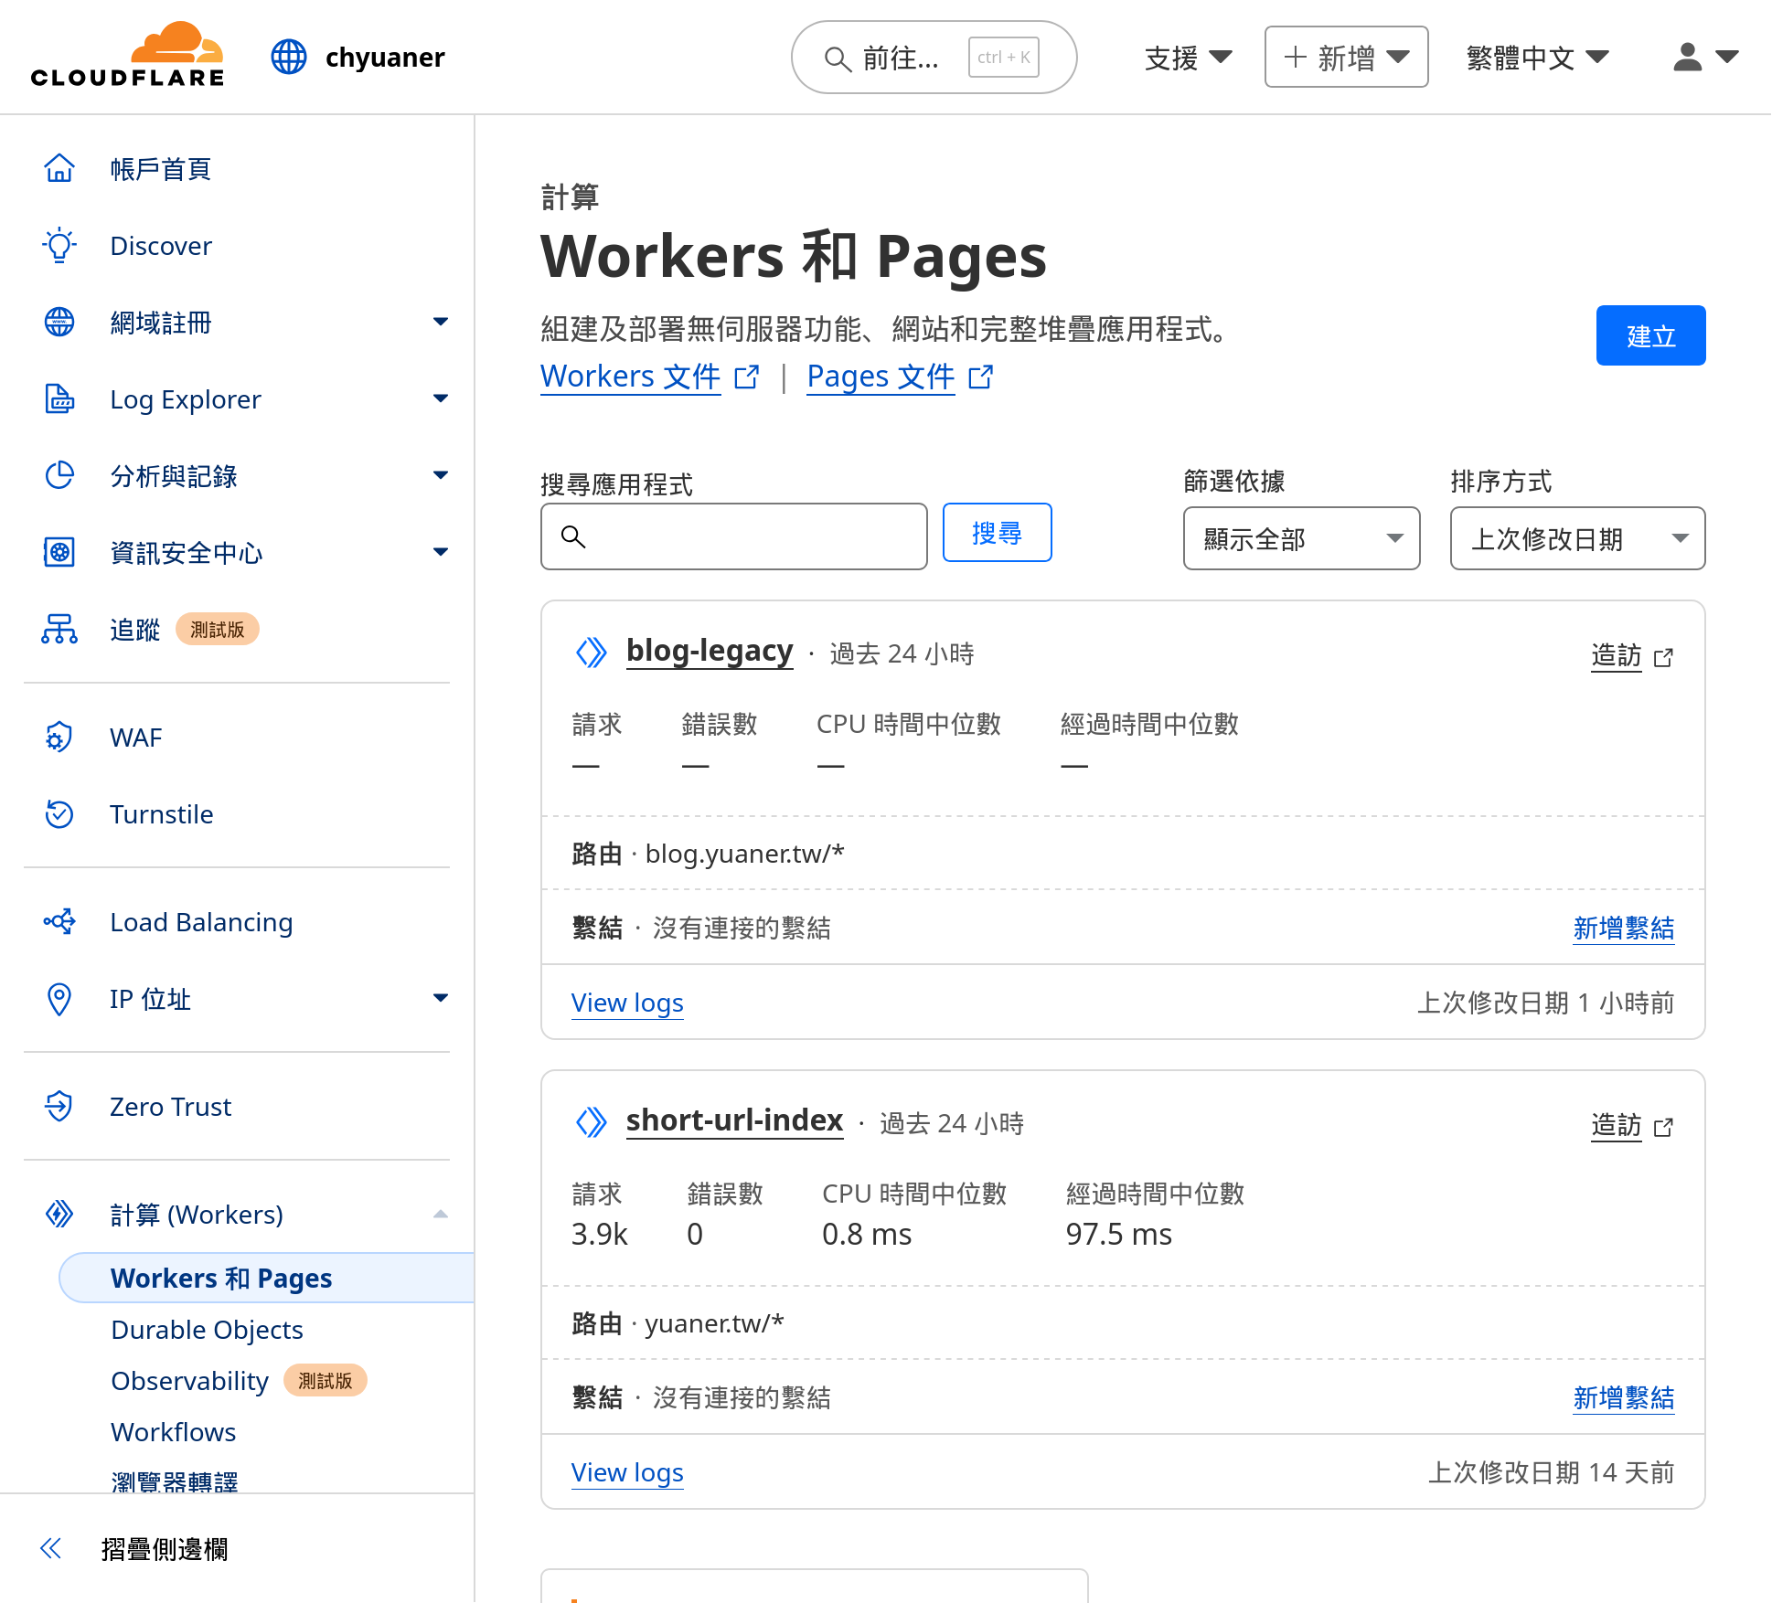Viewport: 1772px width, 1603px height.
Task: Click the 資訊安全中心 icon
Action: (x=59, y=553)
